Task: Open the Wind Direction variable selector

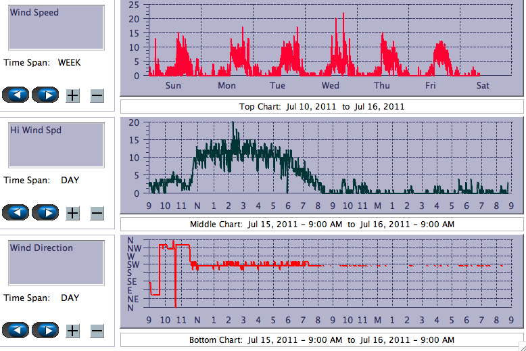Action: click(x=56, y=263)
